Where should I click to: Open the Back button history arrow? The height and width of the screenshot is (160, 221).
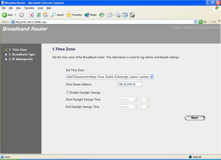coord(15,15)
